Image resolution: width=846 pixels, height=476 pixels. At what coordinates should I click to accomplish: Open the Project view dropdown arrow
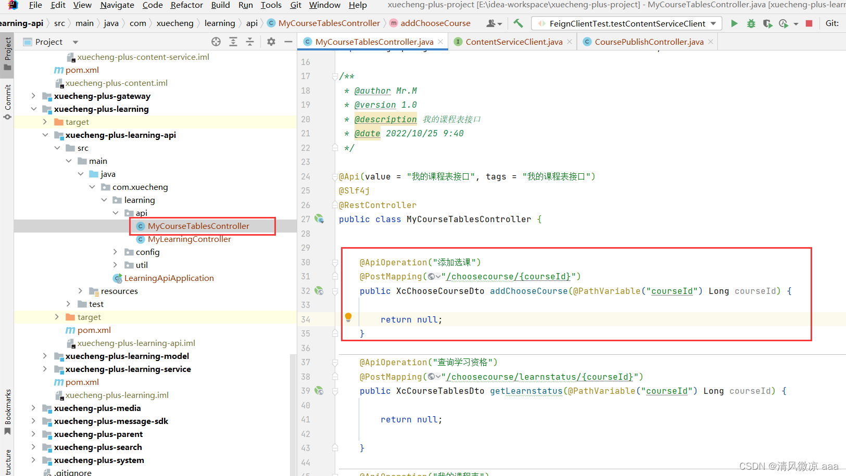(75, 42)
